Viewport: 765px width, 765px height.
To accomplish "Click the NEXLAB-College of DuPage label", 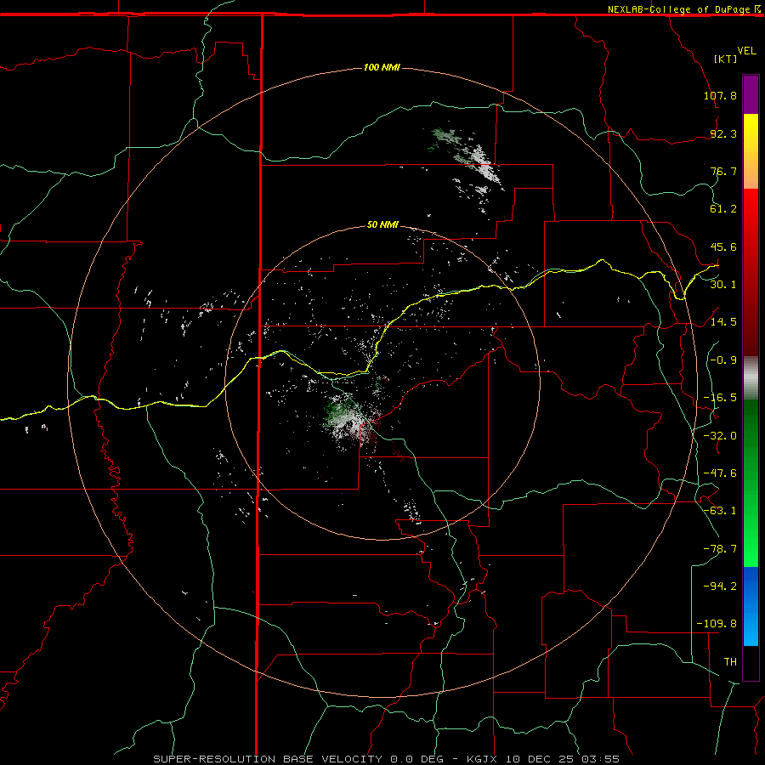I will 678,9.
